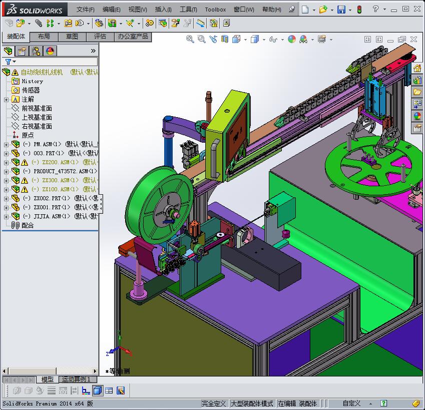Click the Edit Appearance color sphere icon

click(292, 39)
